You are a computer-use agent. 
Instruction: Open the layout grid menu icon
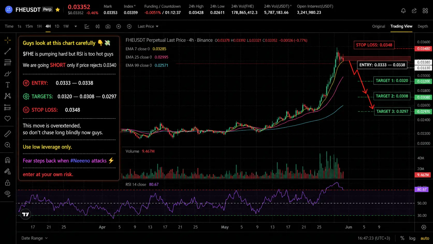click(425, 11)
